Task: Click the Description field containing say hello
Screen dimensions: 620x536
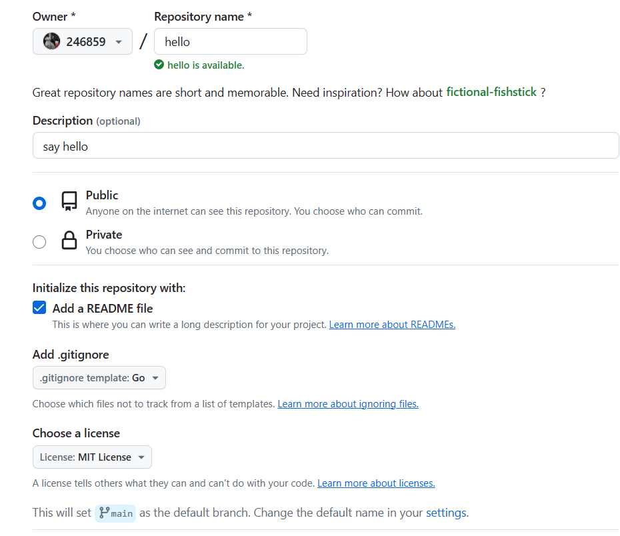Action: 325,146
